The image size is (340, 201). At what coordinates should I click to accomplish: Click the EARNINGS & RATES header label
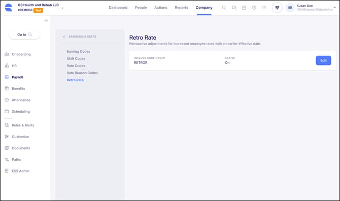click(x=82, y=37)
